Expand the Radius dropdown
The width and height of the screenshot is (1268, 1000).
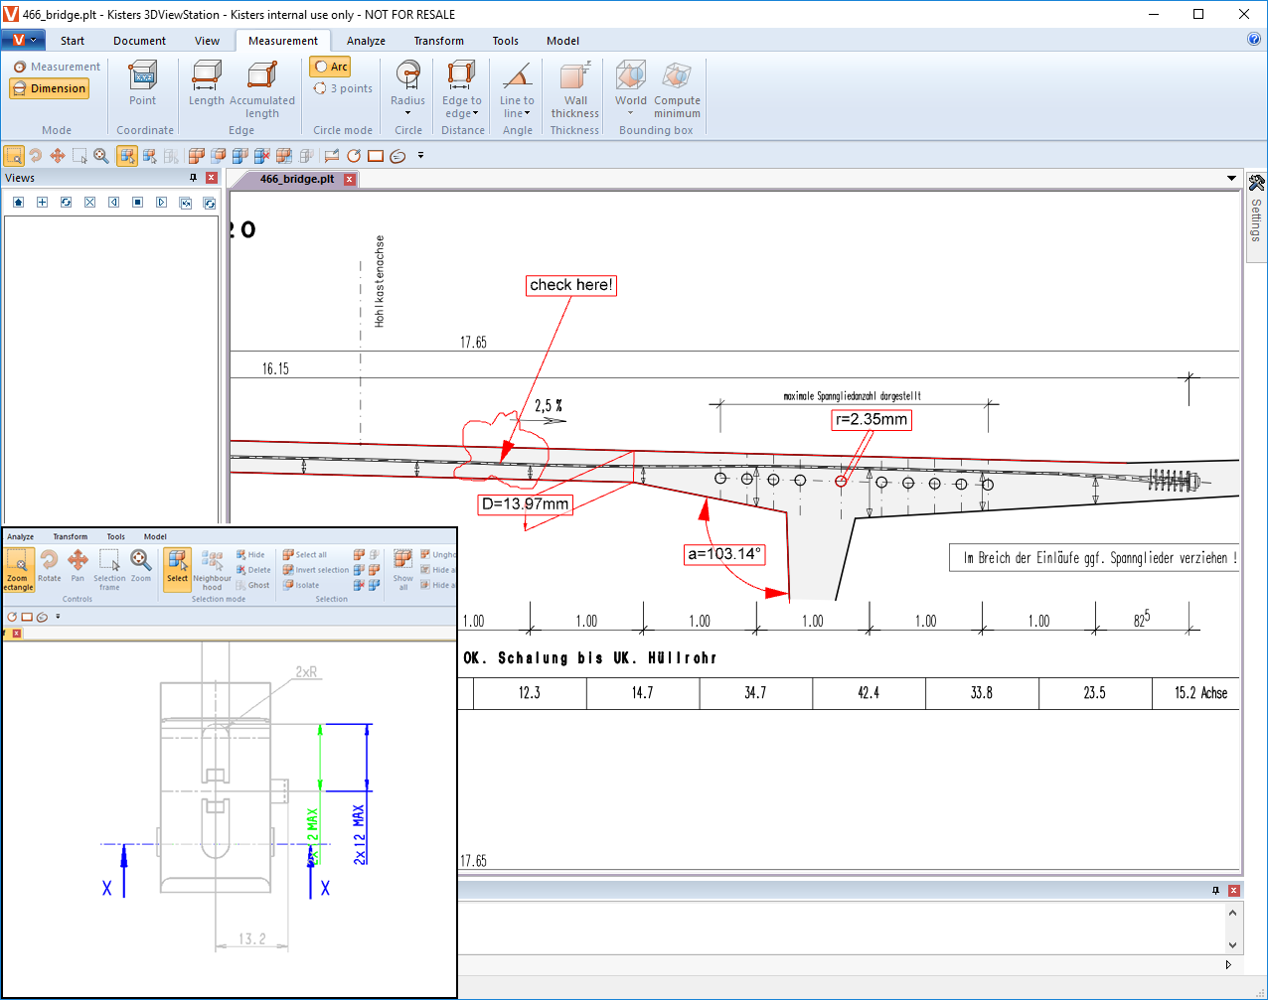click(x=407, y=112)
